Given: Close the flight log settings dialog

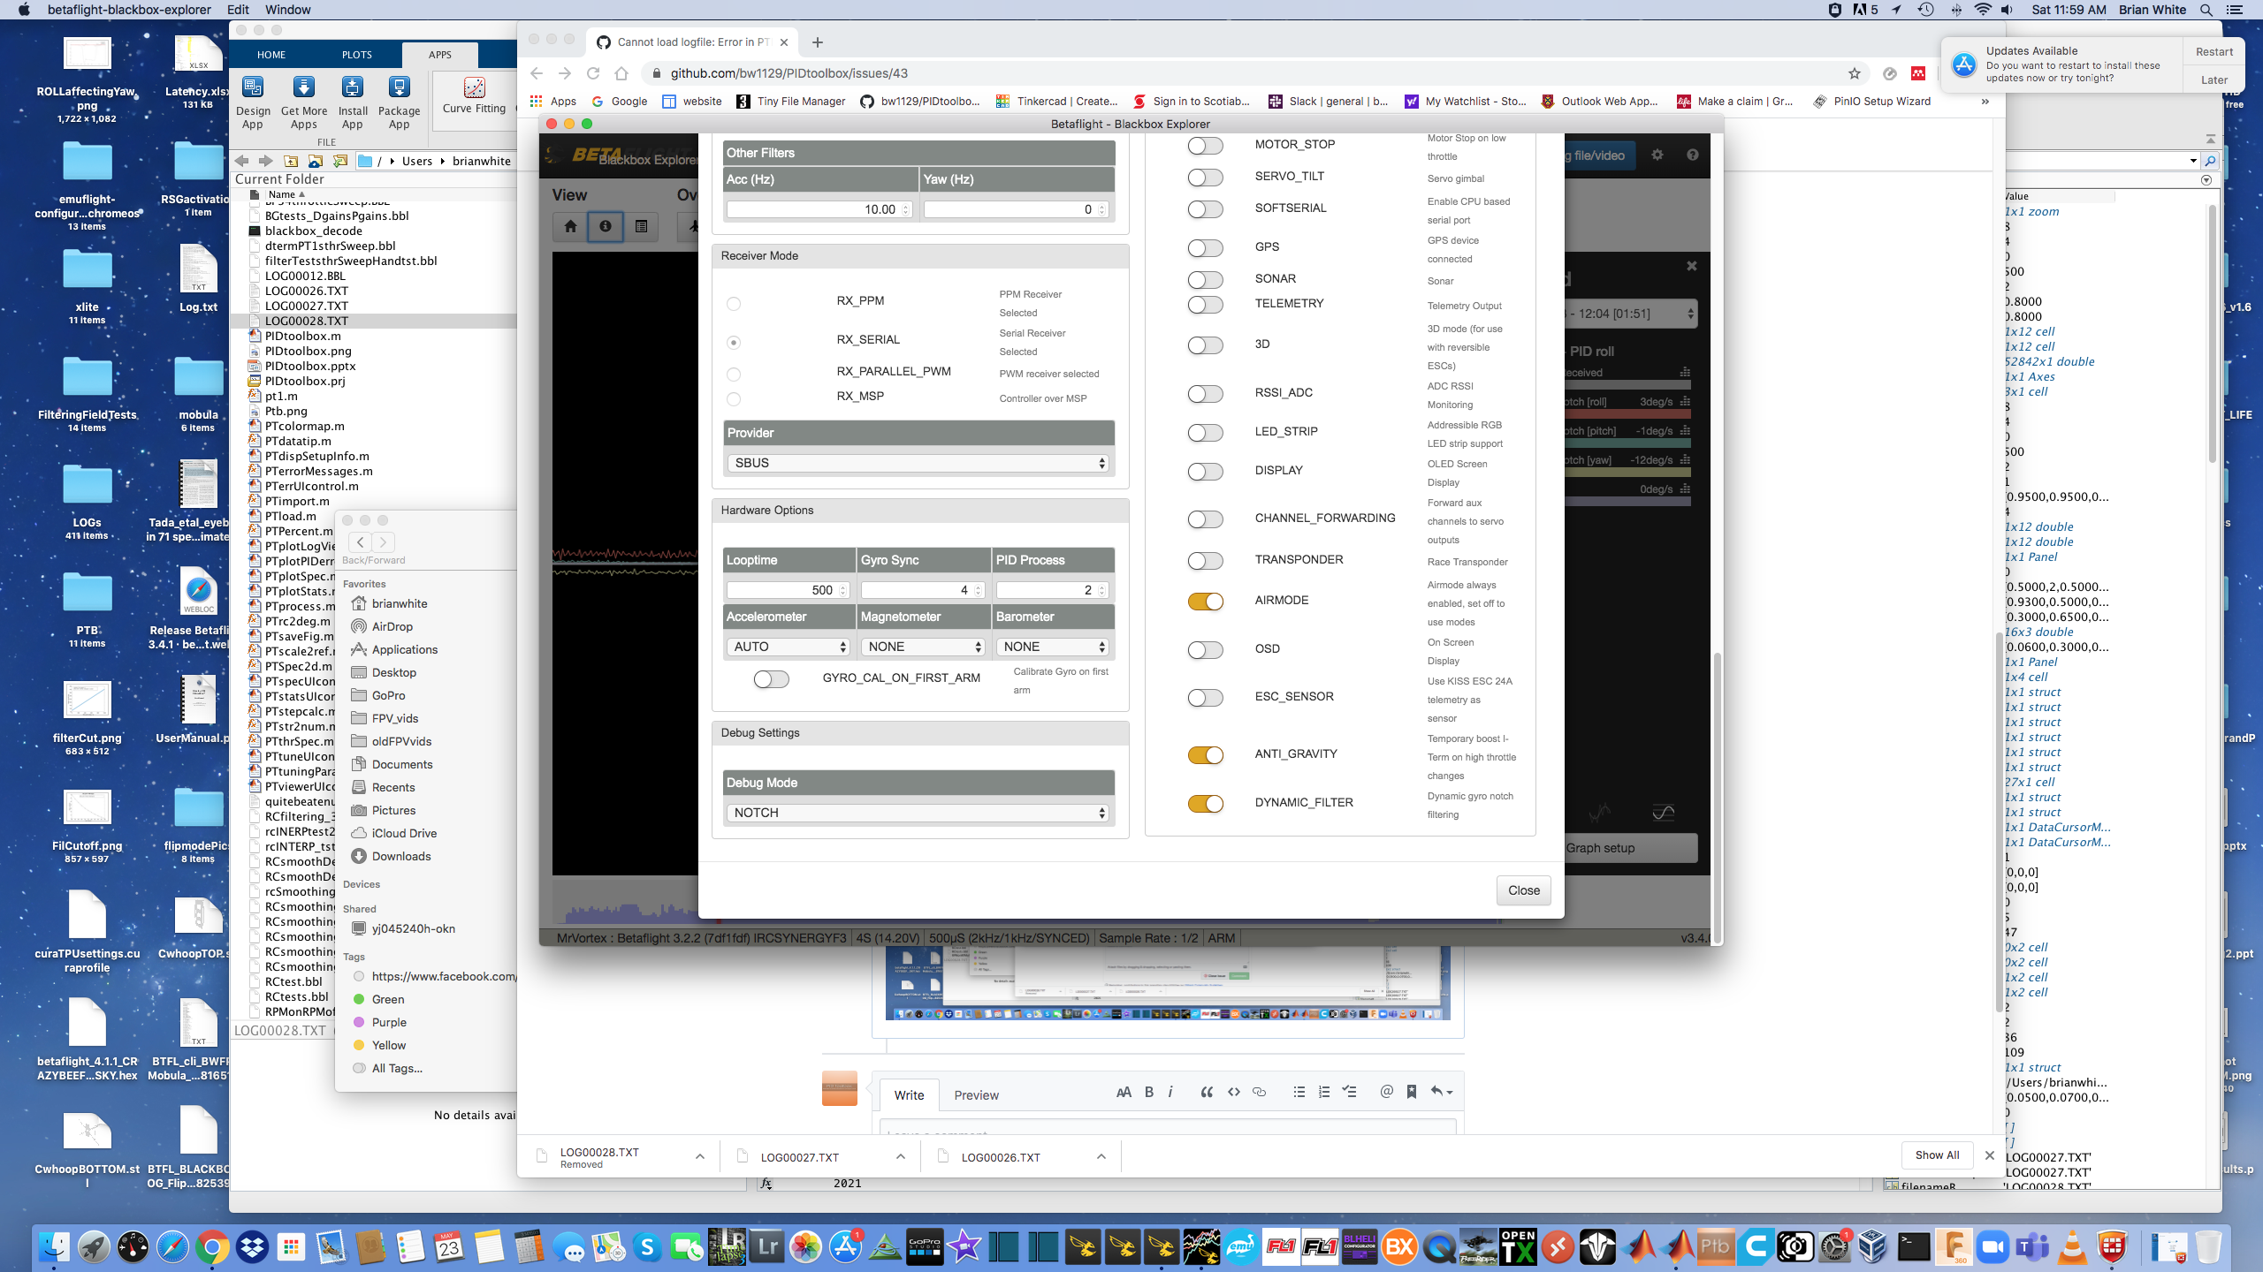Looking at the screenshot, I should coord(1523,890).
